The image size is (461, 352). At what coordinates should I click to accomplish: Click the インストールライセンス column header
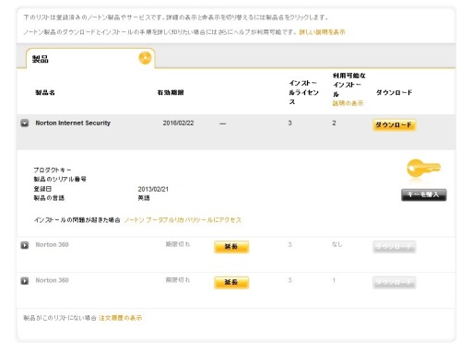pyautogui.click(x=303, y=92)
